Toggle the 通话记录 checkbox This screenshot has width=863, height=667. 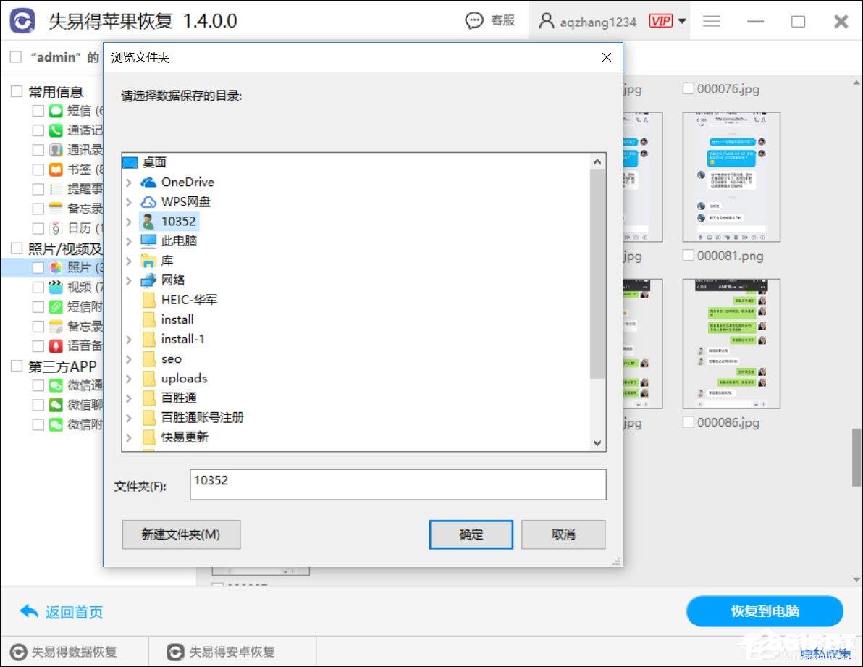tap(38, 130)
